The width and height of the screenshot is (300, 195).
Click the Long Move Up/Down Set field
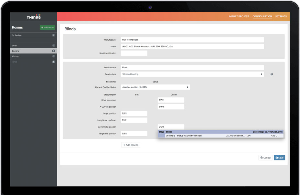coord(134,120)
